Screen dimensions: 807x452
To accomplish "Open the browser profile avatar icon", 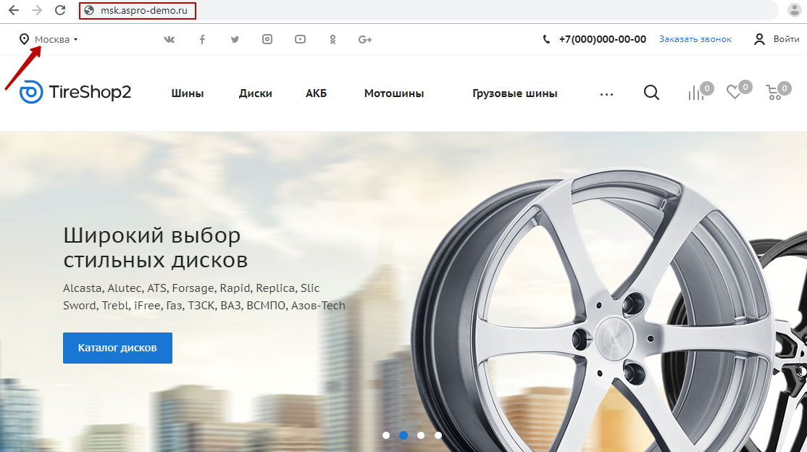I will tap(794, 10).
